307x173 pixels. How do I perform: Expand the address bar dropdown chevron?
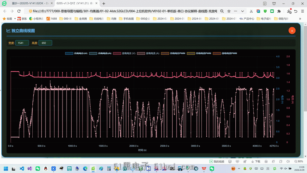coord(243,11)
